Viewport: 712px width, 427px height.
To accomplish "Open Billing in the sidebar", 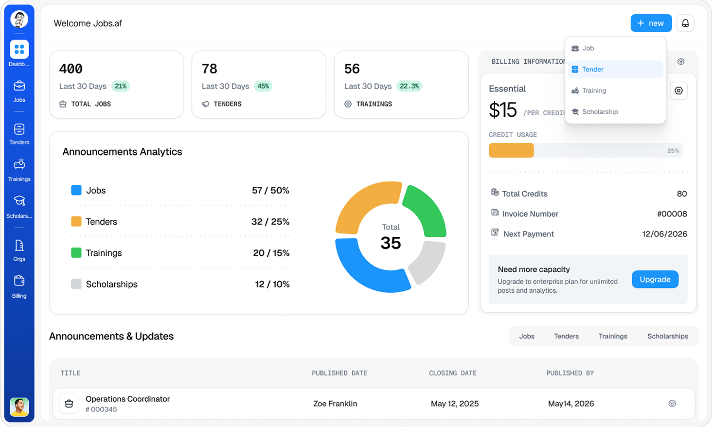I will click(x=19, y=286).
